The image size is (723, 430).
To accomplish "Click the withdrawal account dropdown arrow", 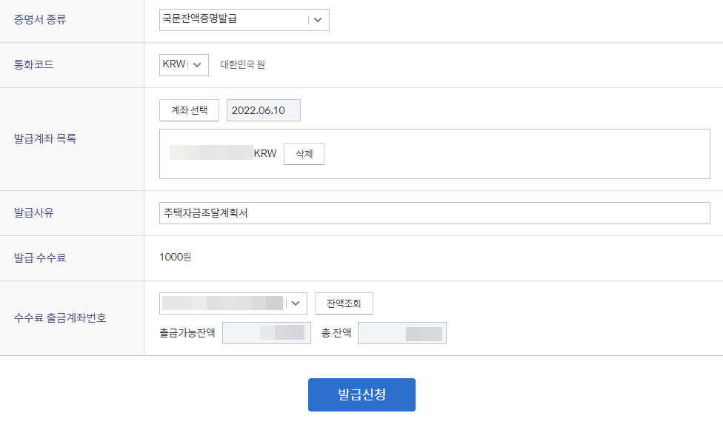I will pos(296,303).
